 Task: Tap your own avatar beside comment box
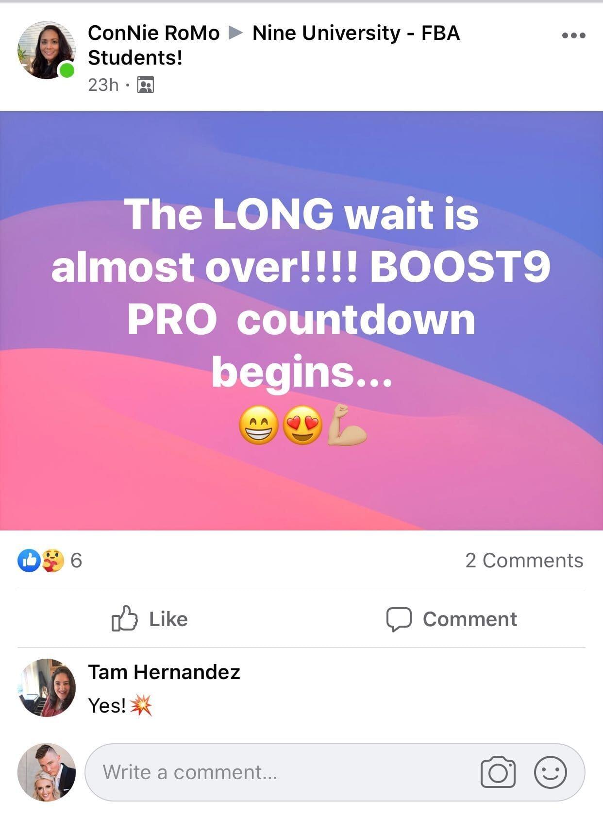coord(47,772)
